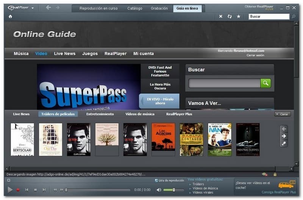Open the Contagio movie poster thumbnail
Screen dimensions: 303x200
191,139
